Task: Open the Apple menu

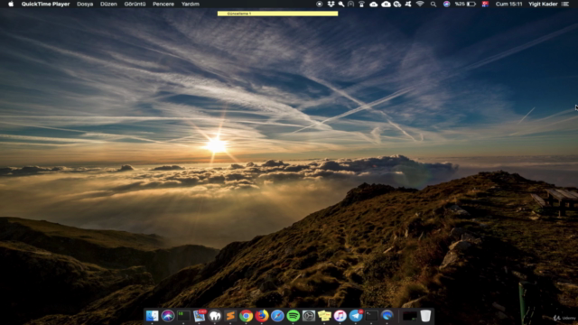Action: [x=11, y=4]
